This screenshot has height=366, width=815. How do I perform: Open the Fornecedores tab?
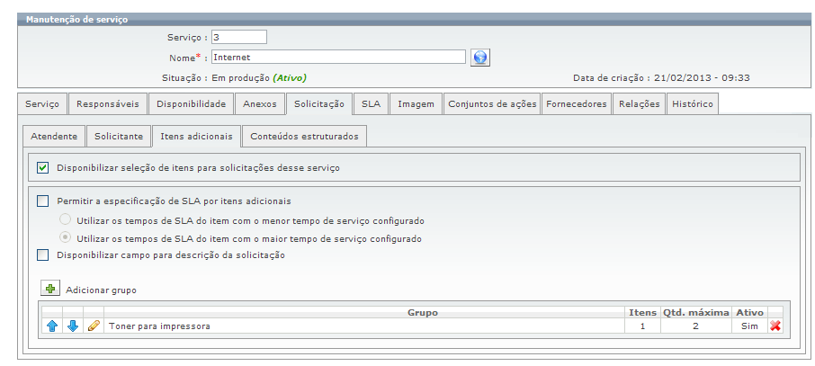point(576,104)
